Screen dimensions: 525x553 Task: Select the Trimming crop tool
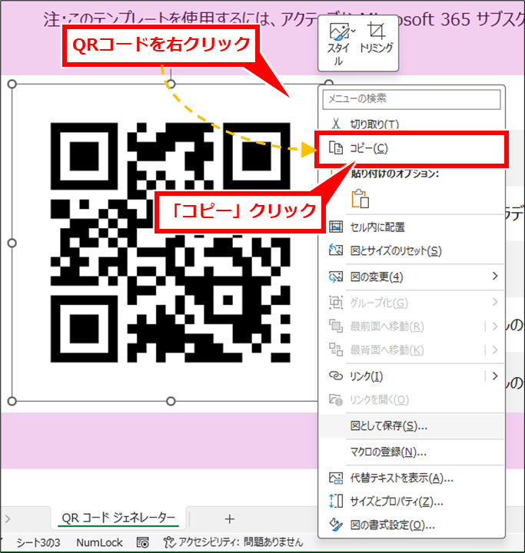click(x=376, y=38)
